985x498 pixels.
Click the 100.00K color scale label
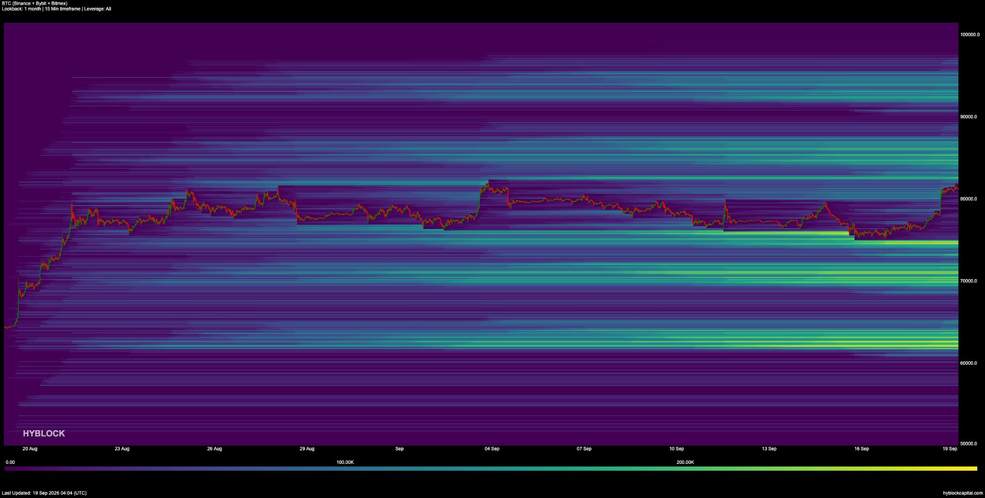(x=345, y=462)
